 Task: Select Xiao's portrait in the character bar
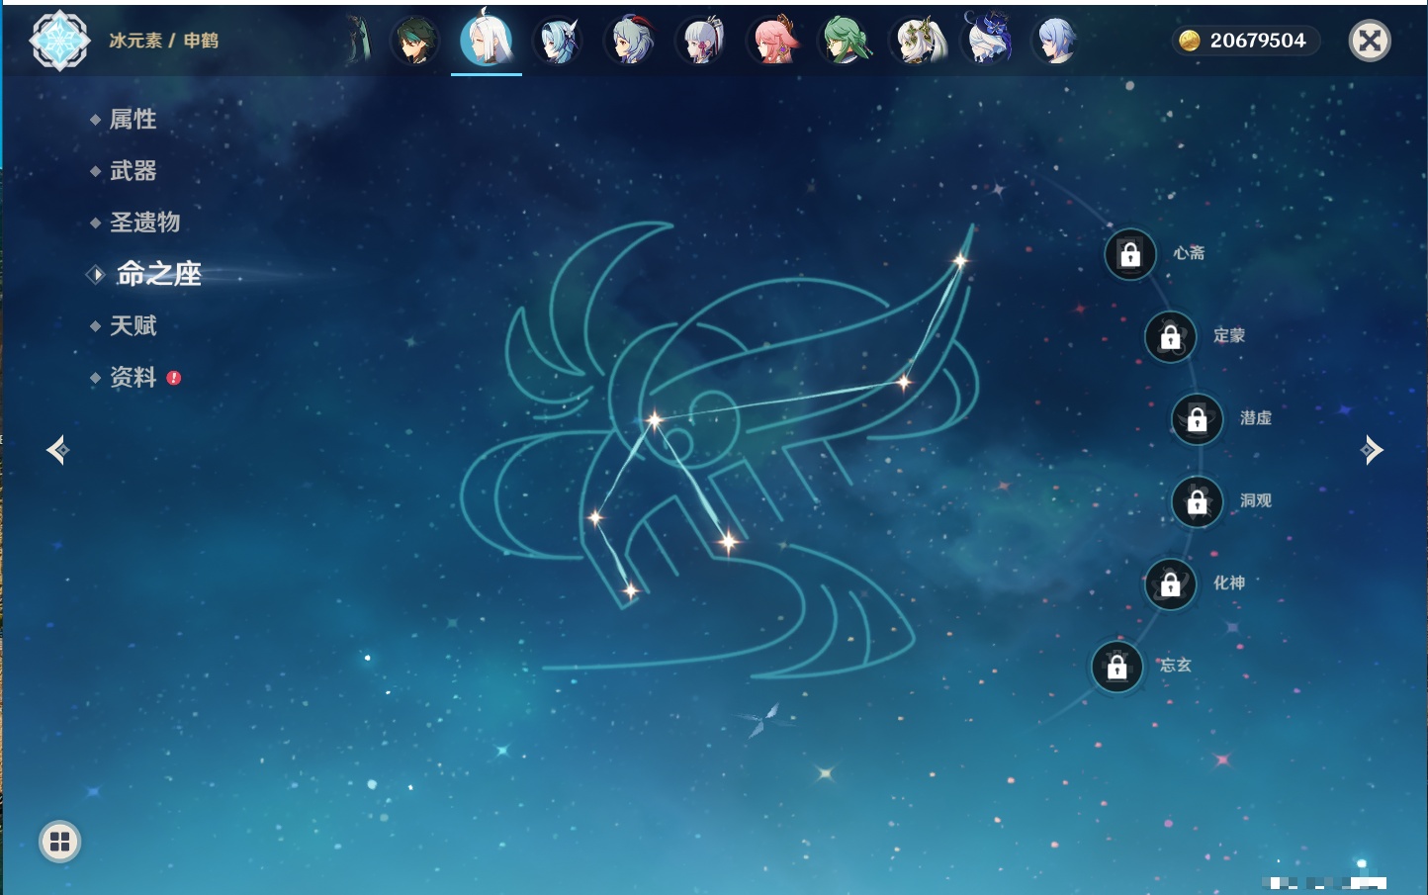(x=414, y=42)
